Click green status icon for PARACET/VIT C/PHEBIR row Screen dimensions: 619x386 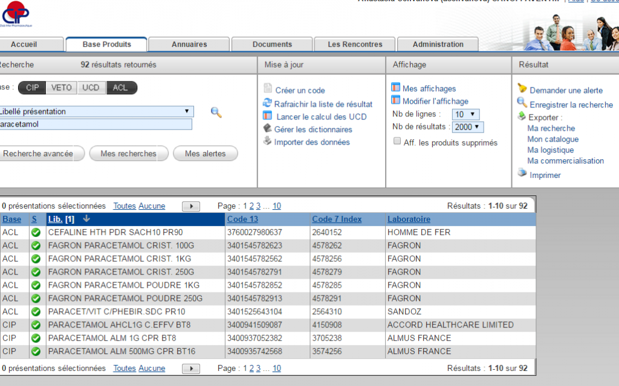tap(36, 312)
